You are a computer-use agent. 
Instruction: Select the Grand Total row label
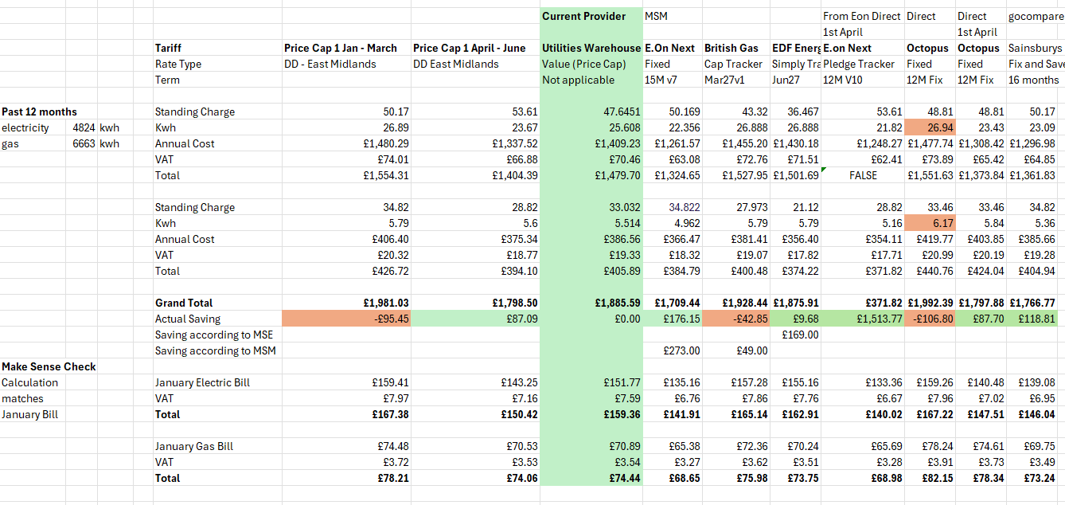(x=184, y=303)
